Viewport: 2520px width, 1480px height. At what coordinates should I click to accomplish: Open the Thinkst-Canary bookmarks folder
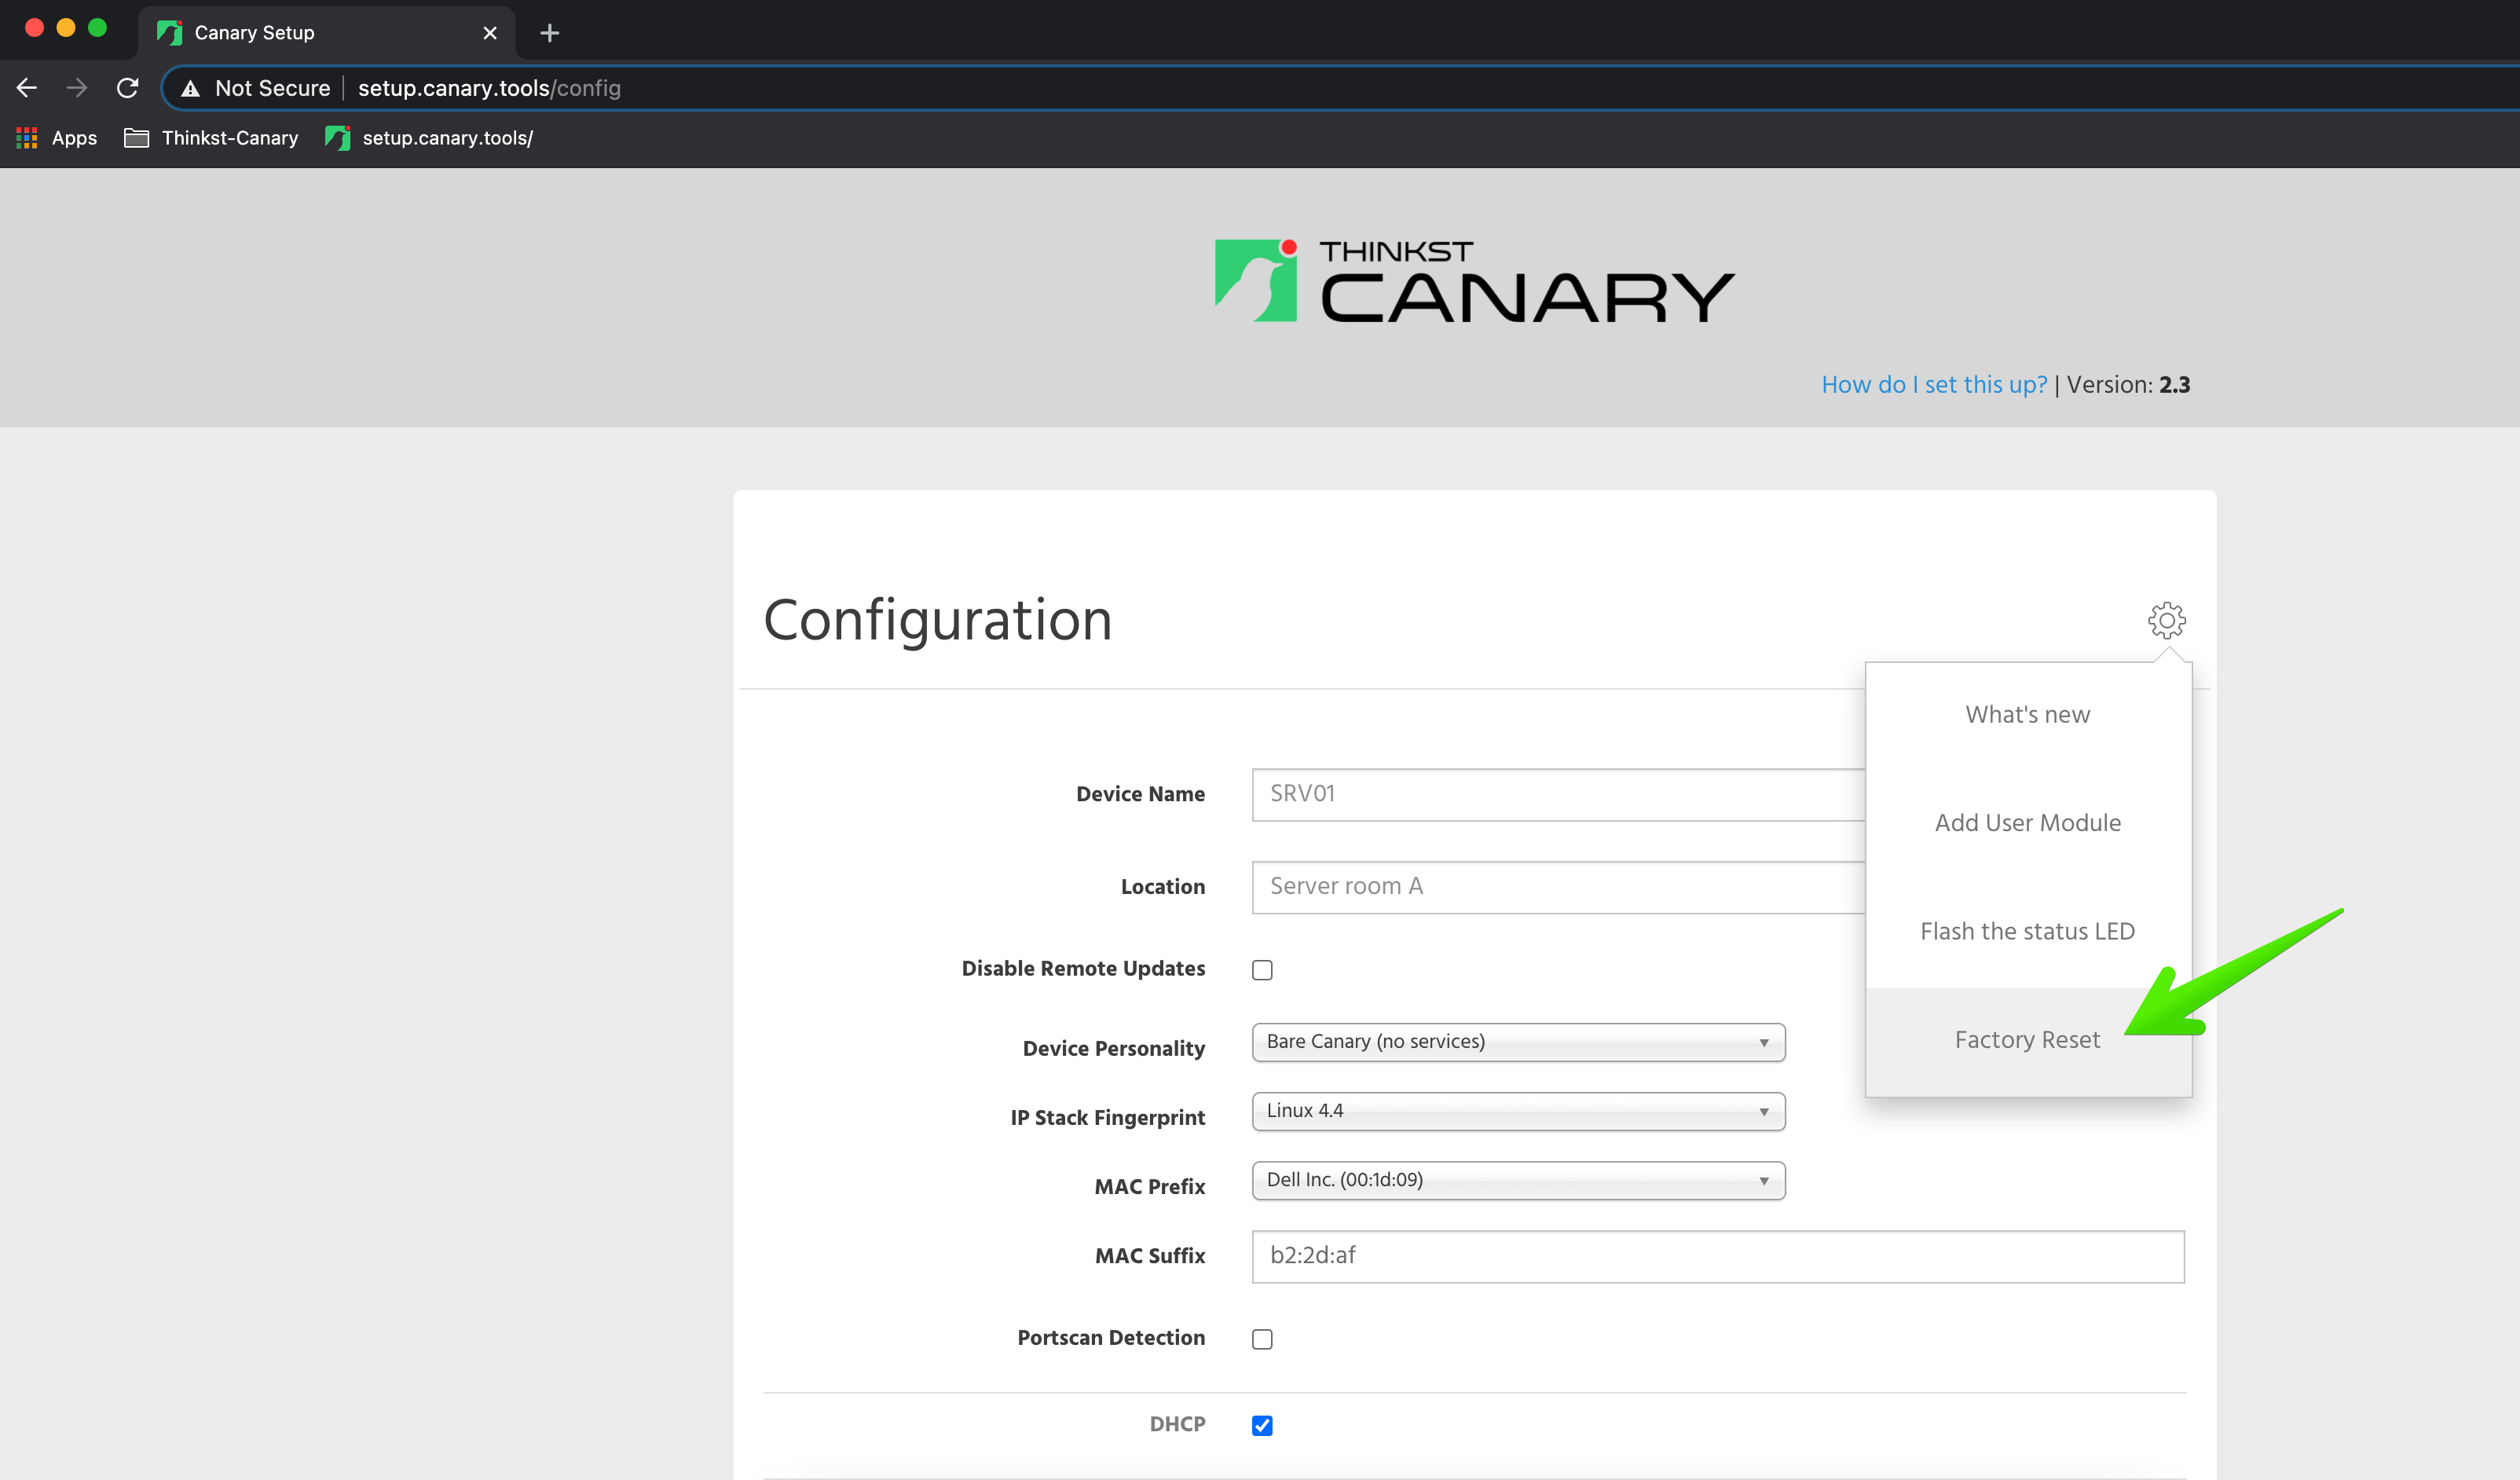coord(211,138)
